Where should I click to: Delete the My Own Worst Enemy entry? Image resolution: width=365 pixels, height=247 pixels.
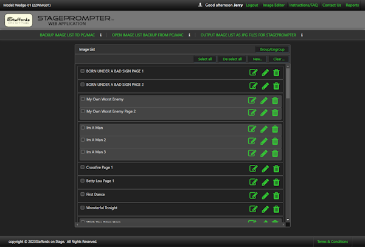pyautogui.click(x=275, y=100)
